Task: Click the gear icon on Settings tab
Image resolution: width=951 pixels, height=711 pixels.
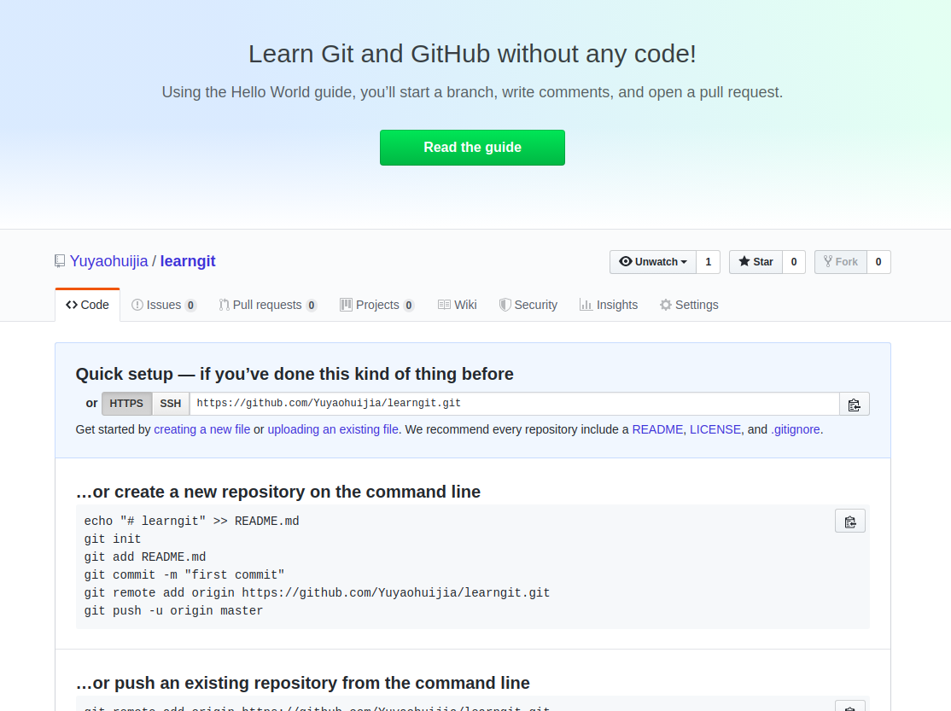Action: 665,306
